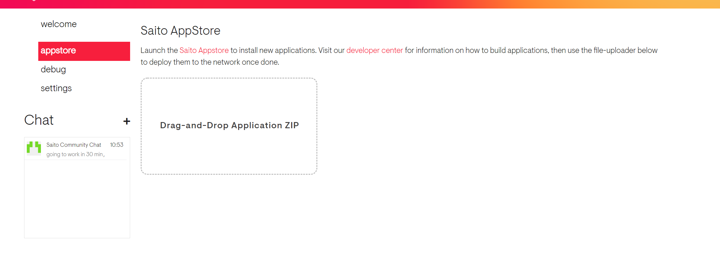Go to the debug section
The height and width of the screenshot is (270, 720).
point(53,70)
